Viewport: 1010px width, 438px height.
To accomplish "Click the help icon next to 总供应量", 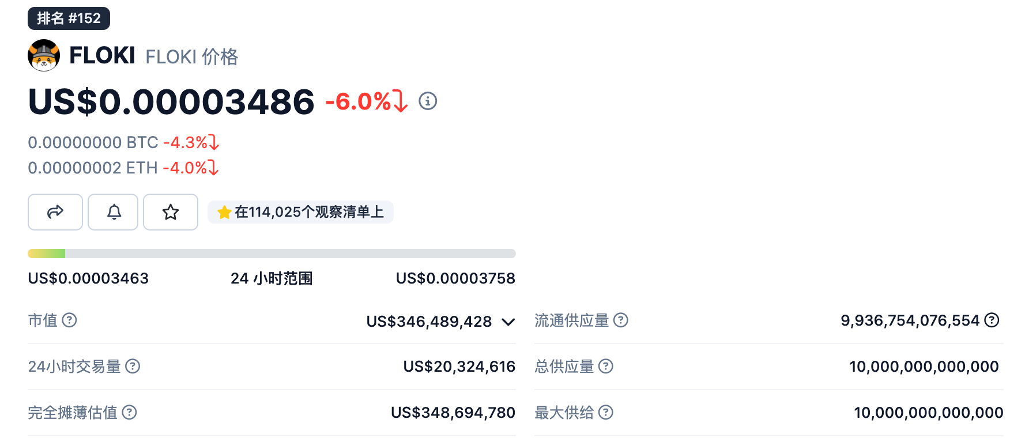I will click(606, 366).
